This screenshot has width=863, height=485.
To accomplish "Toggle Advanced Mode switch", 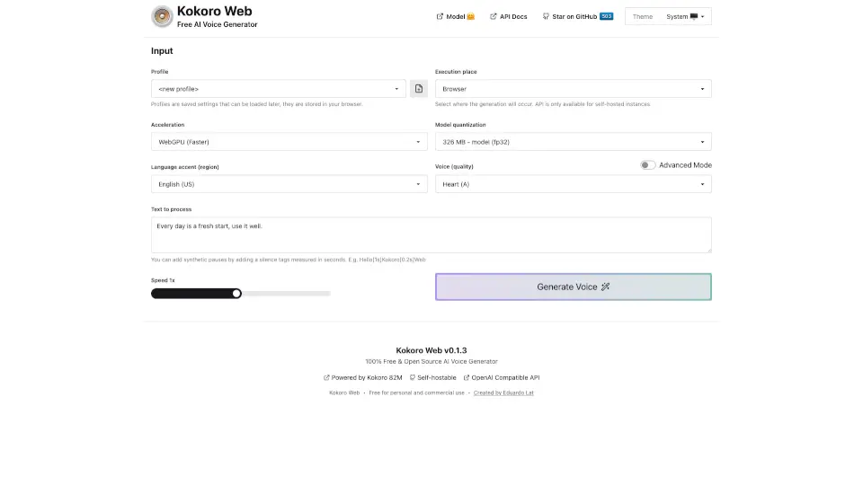I will (x=647, y=165).
